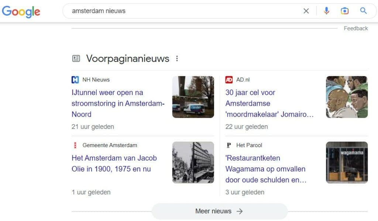
Task: Open the 30 jaar cel article
Action: point(269,103)
